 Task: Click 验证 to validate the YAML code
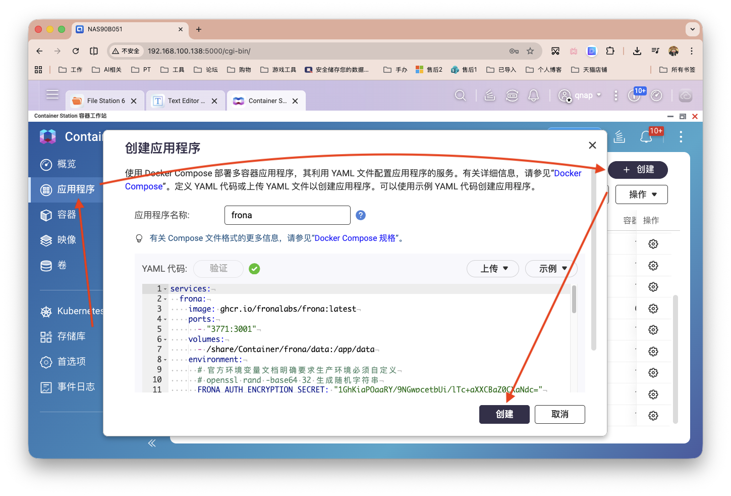(218, 268)
